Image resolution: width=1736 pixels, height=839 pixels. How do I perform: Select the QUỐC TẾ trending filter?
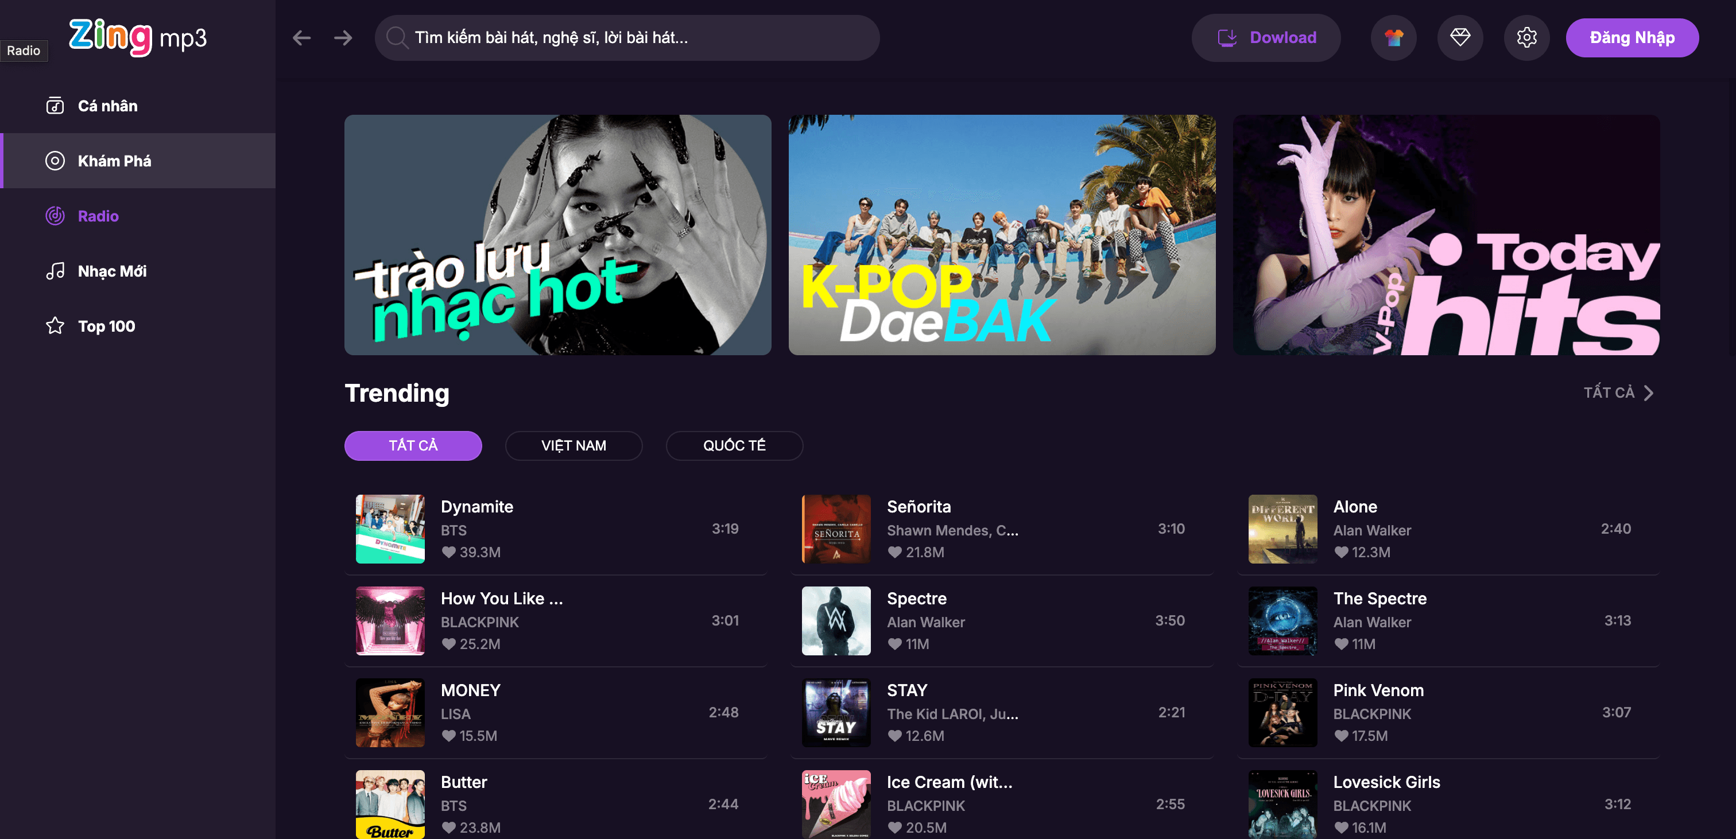coord(734,445)
